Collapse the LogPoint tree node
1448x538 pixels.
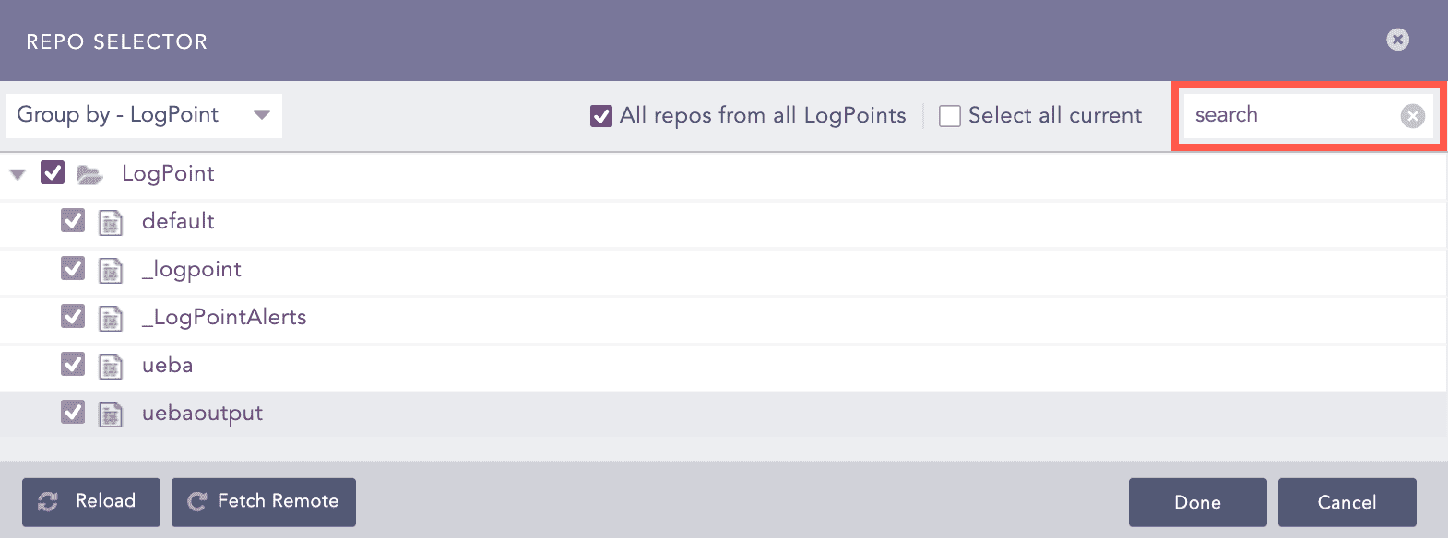coord(17,173)
